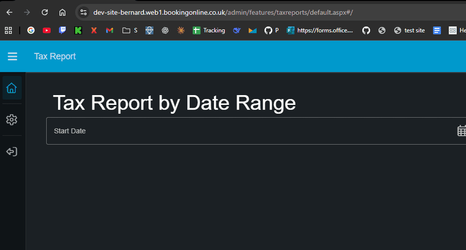Open the Google bookmark
Screen dimensions: 466x250
31,30
